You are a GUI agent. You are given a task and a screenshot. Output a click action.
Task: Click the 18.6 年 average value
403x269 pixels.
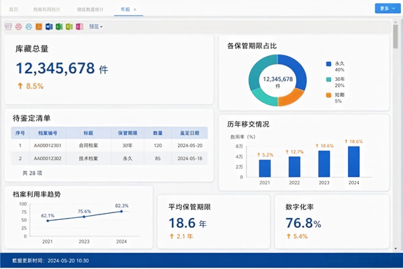pyautogui.click(x=187, y=223)
